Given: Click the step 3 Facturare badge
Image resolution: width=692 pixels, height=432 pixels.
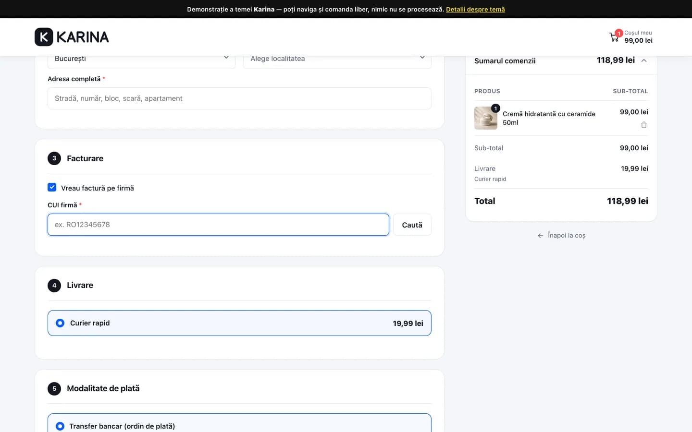Looking at the screenshot, I should tap(54, 158).
